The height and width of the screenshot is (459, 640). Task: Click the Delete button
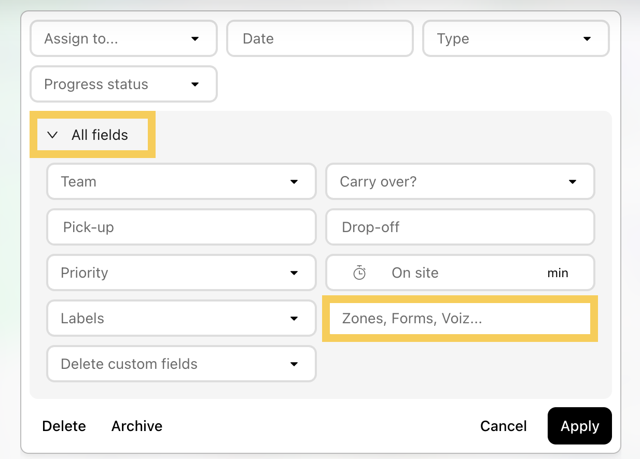64,426
